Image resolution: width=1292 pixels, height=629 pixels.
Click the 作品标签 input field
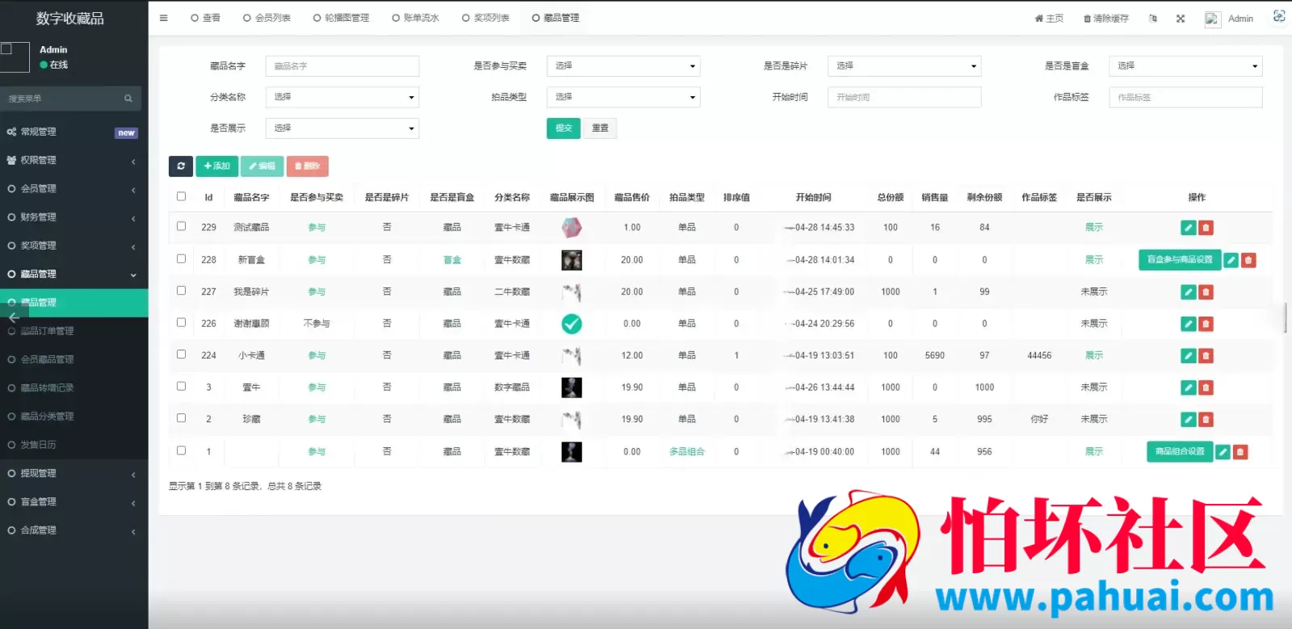1185,97
